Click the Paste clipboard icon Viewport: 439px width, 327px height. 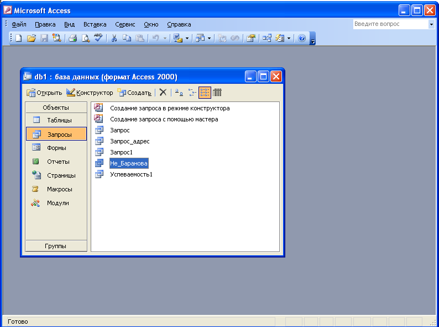(x=140, y=38)
